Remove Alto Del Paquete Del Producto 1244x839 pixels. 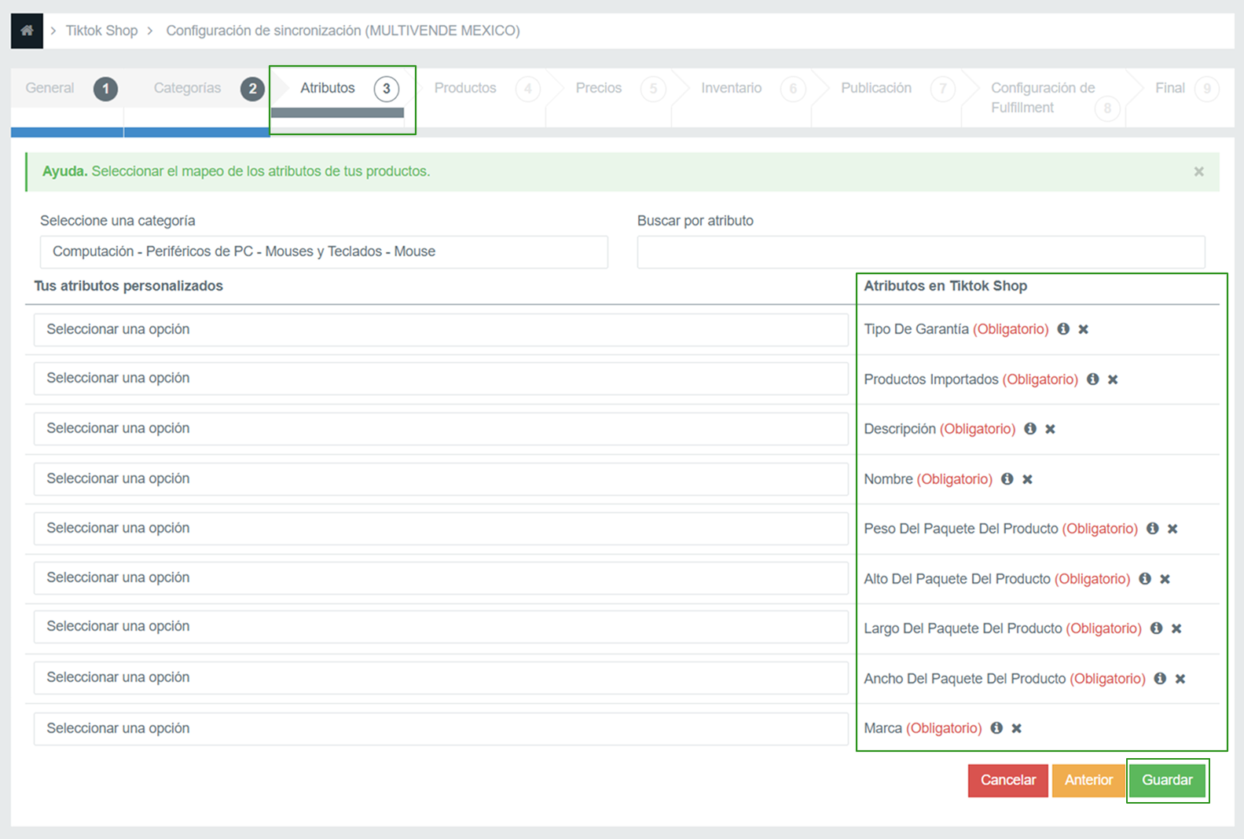click(1165, 579)
